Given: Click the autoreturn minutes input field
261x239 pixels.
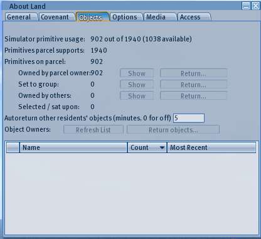Looking at the screenshot, I should coord(189,118).
